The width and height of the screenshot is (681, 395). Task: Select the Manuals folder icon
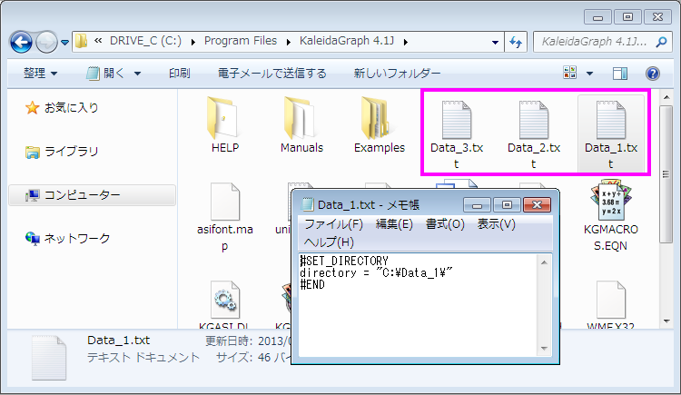click(x=301, y=117)
